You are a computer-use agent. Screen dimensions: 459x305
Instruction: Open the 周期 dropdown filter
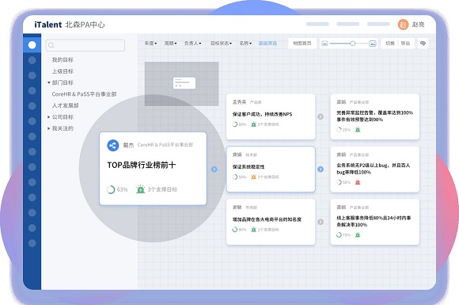pos(170,44)
